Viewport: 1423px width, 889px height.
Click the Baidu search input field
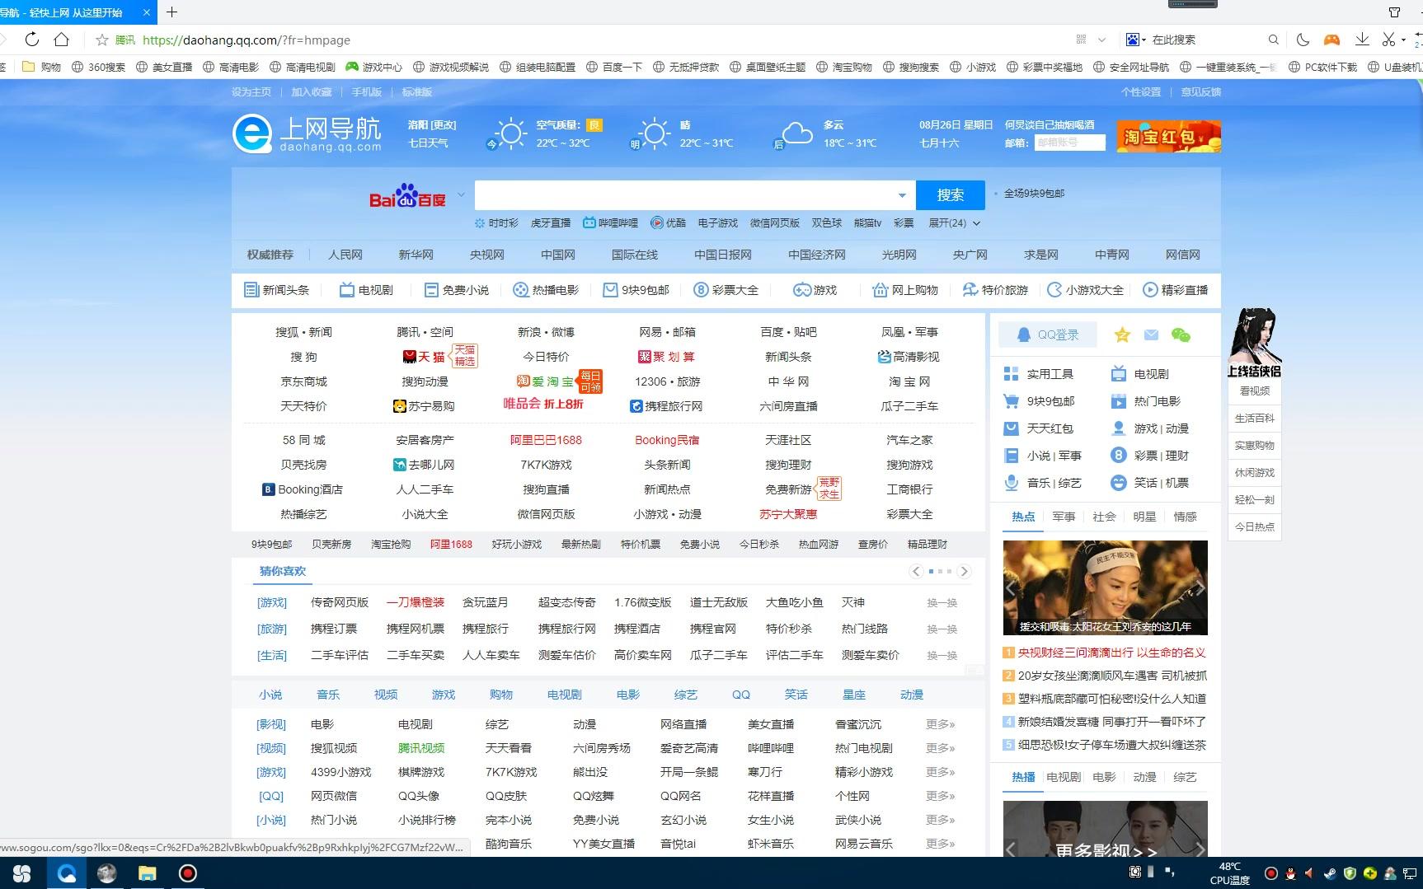(684, 196)
